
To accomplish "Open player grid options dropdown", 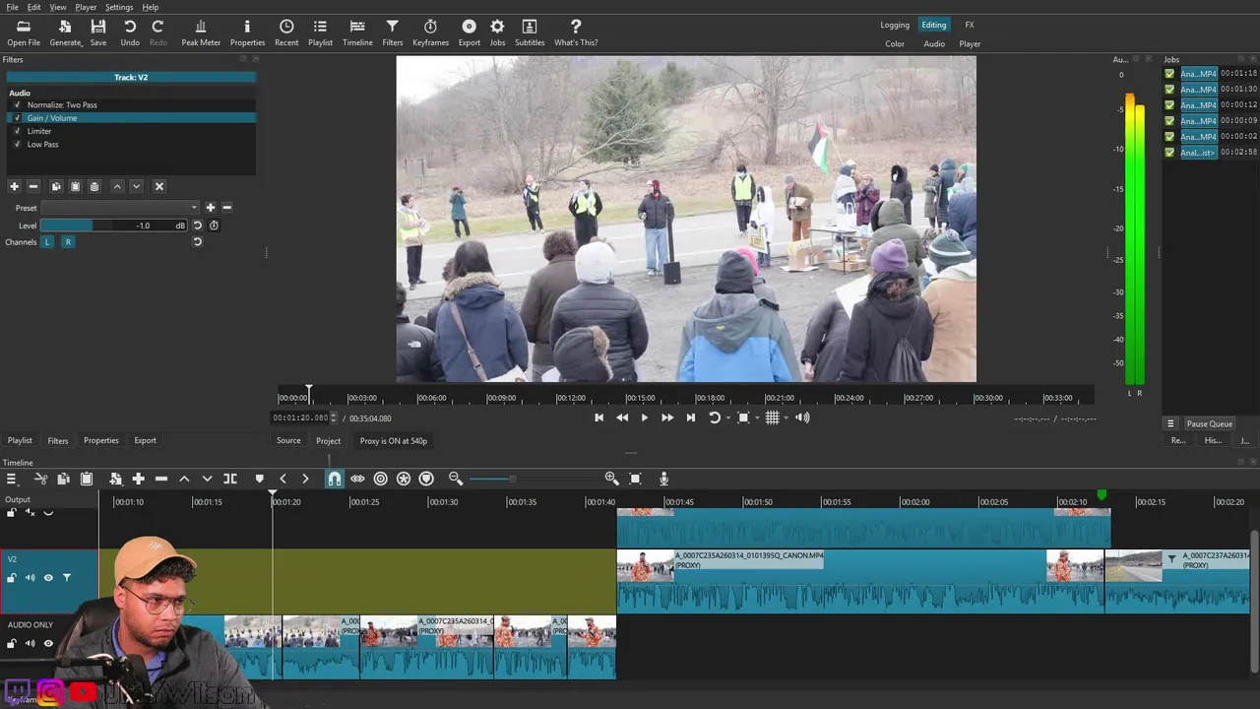I will [x=787, y=418].
